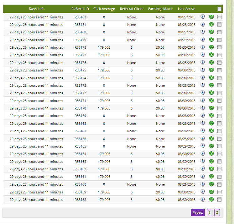Click the Last Active column header
Image resolution: width=234 pixels, height=224 pixels.
186,9
